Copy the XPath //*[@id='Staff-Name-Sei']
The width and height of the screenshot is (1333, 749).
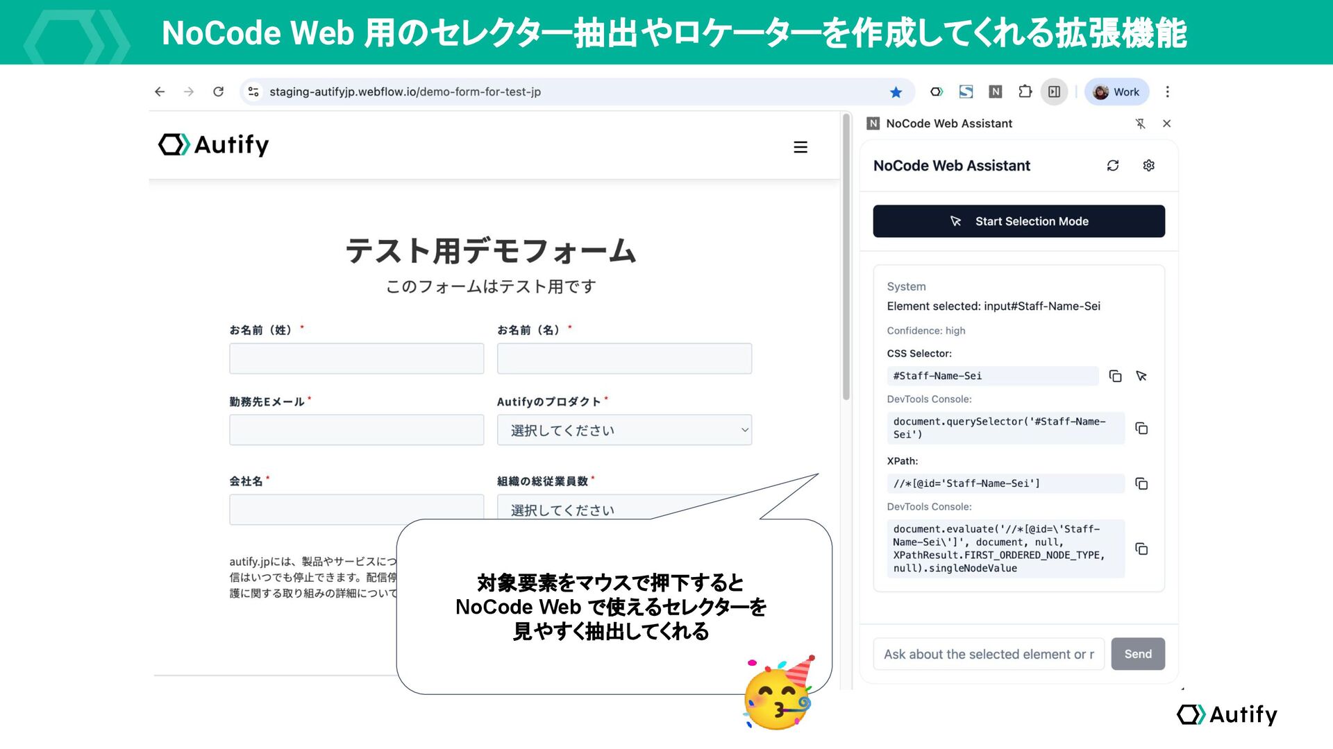1141,483
